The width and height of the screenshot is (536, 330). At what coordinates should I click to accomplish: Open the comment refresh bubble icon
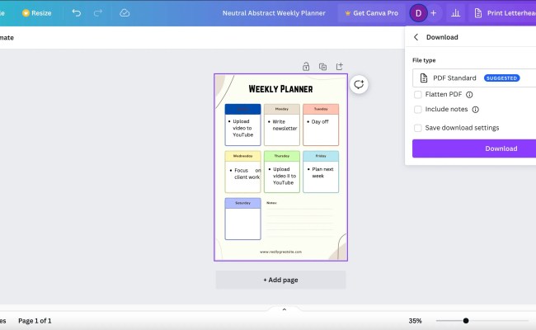tap(359, 84)
